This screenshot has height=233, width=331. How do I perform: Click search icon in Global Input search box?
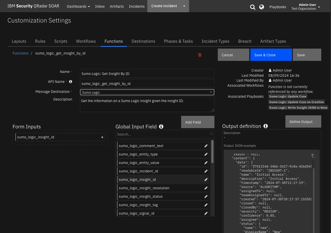click(211, 134)
